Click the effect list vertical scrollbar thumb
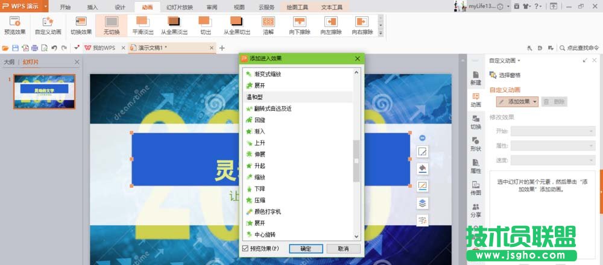Image resolution: width=603 pixels, height=265 pixels. coord(356,161)
